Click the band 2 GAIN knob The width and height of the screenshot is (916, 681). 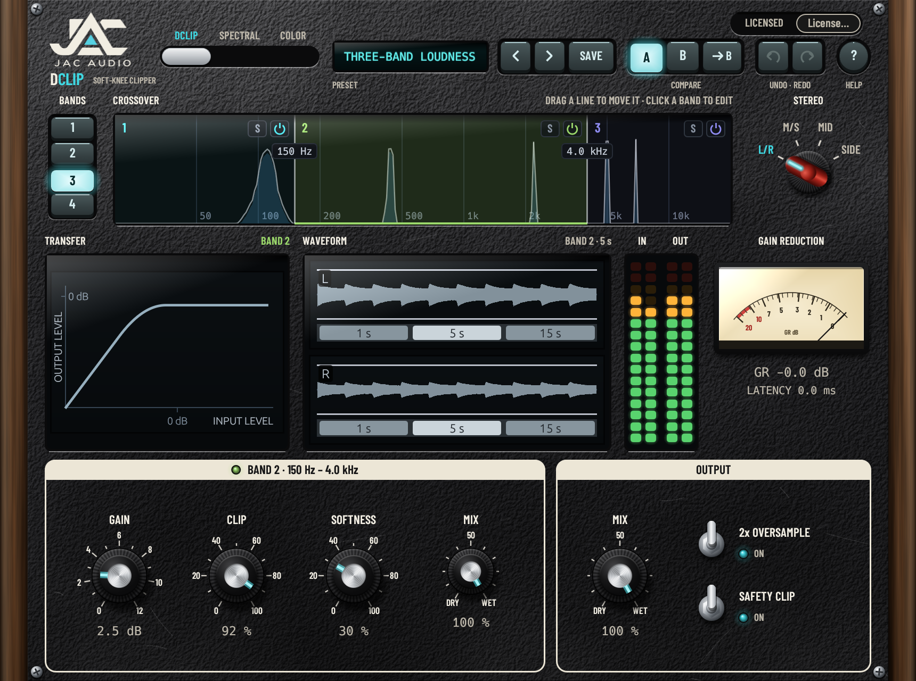[x=119, y=576]
